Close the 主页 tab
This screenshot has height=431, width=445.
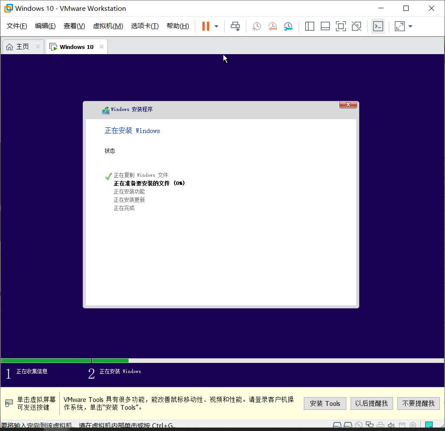click(x=38, y=46)
